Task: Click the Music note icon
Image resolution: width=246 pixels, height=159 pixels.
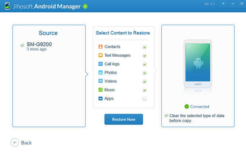Action: (x=100, y=90)
